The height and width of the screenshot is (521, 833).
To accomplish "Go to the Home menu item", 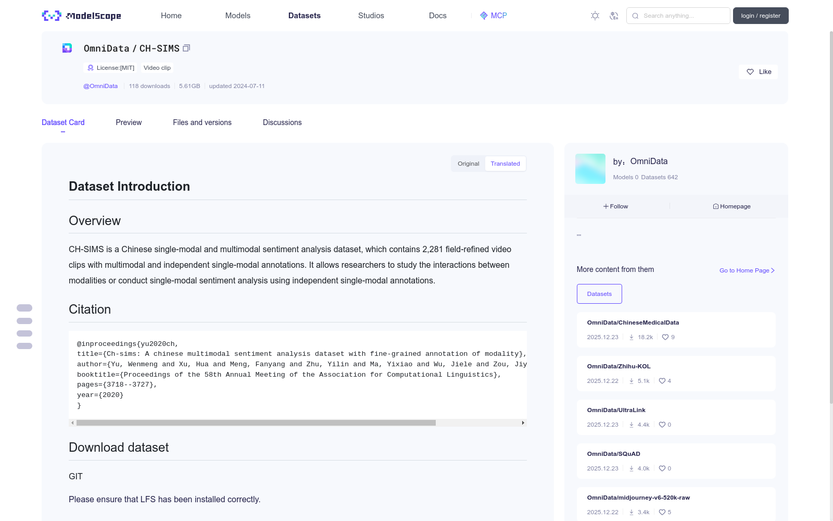I will point(171,16).
